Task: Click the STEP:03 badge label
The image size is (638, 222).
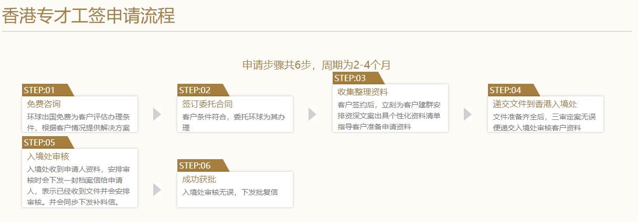Action: coord(350,78)
